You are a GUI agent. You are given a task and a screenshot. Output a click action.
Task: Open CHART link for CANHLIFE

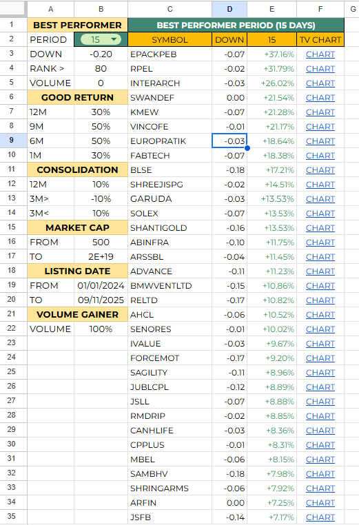coord(320,431)
